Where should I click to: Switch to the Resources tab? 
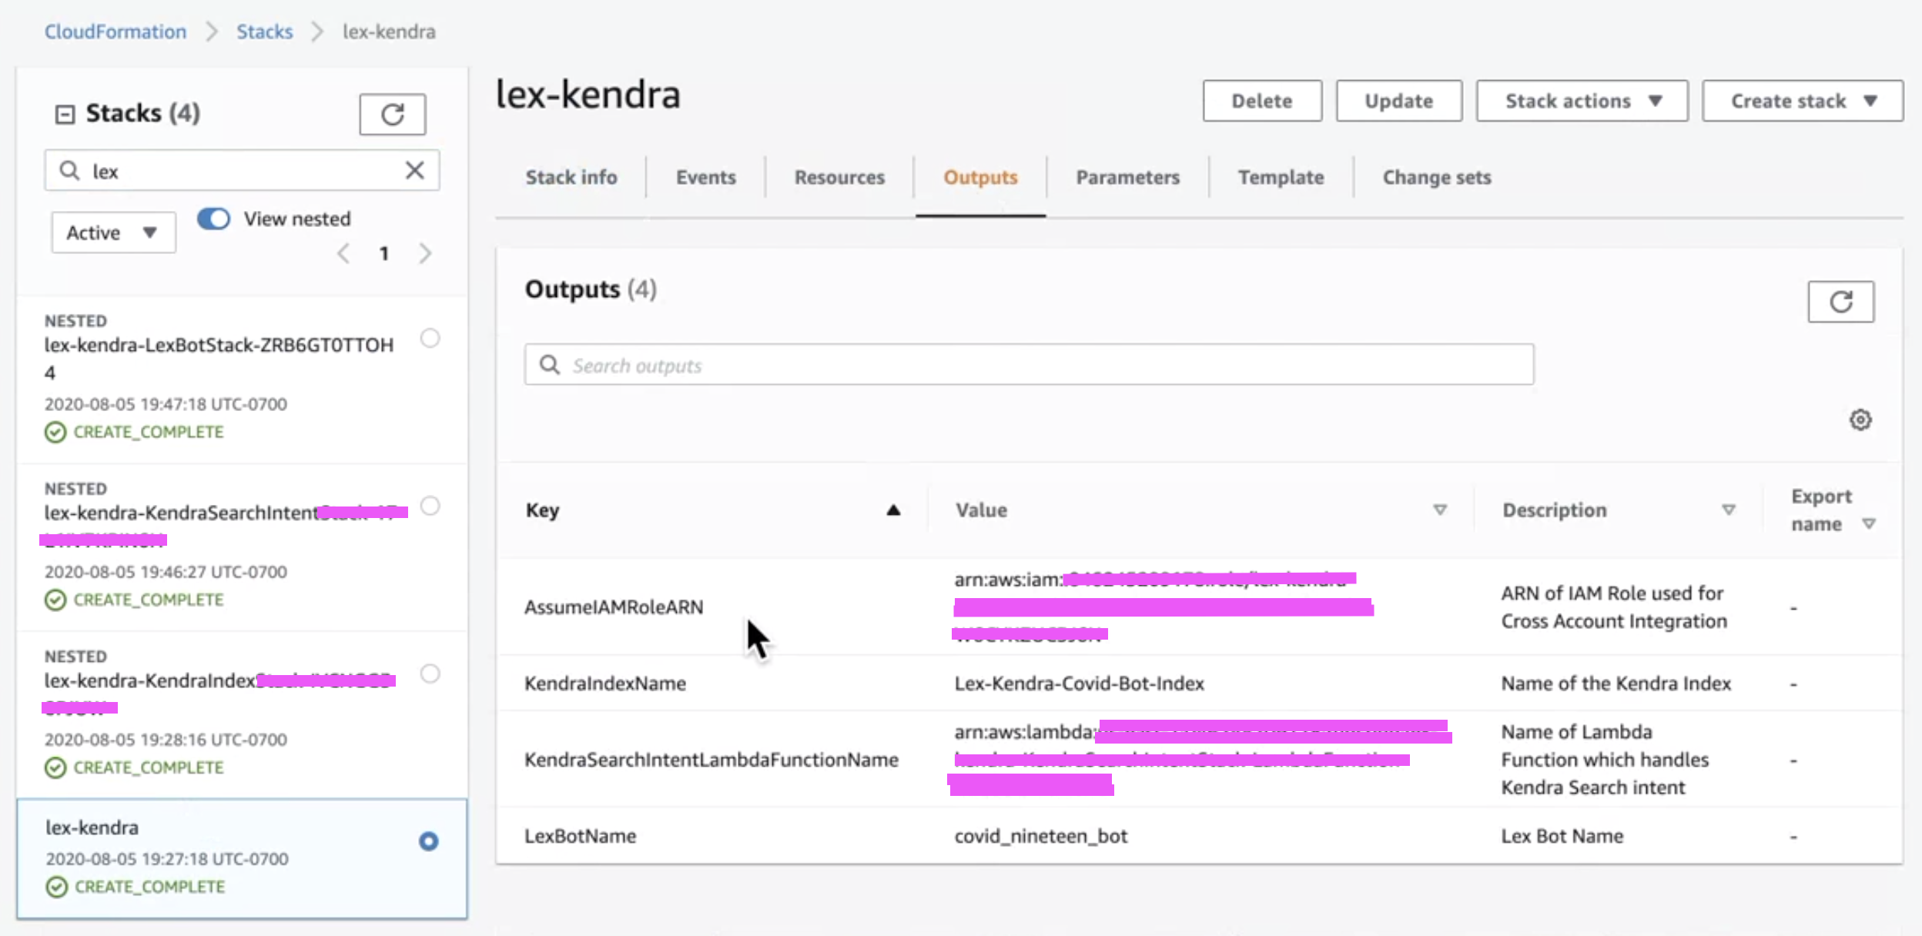pyautogui.click(x=839, y=177)
